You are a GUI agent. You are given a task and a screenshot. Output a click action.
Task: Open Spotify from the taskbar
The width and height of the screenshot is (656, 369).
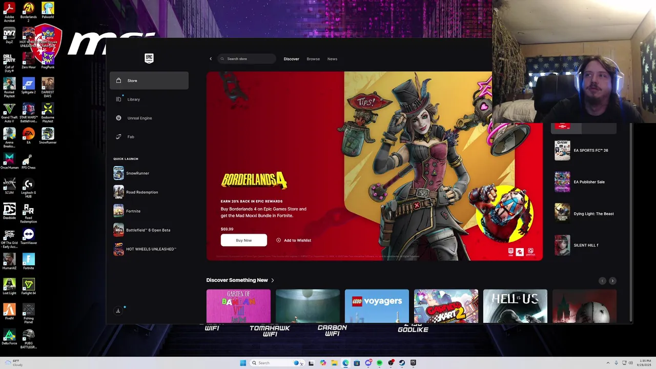tap(379, 363)
